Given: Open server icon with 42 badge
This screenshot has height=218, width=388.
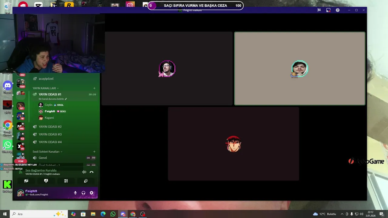Looking at the screenshot, I should (21, 136).
